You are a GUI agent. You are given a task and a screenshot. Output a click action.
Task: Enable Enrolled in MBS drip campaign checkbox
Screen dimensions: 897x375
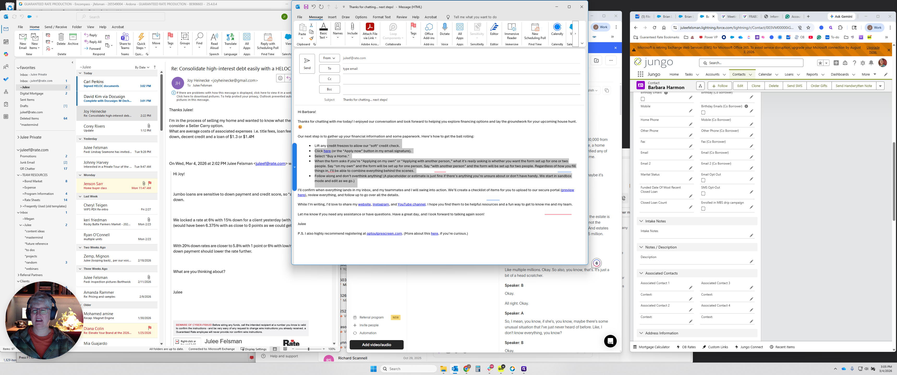[x=703, y=209]
